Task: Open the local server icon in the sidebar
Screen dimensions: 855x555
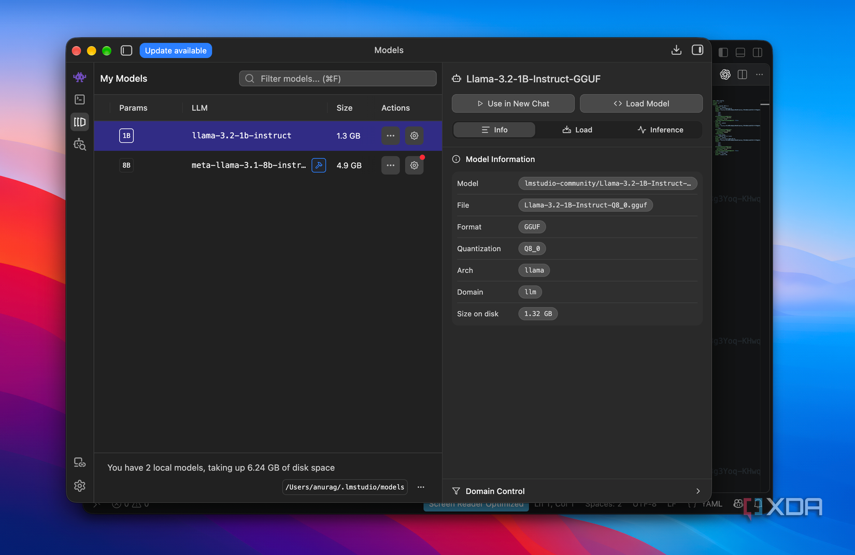Action: 79,462
